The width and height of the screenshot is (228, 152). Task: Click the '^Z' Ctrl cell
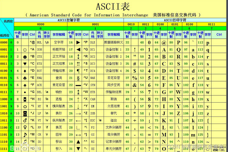pyautogui.click(x=85, y=113)
